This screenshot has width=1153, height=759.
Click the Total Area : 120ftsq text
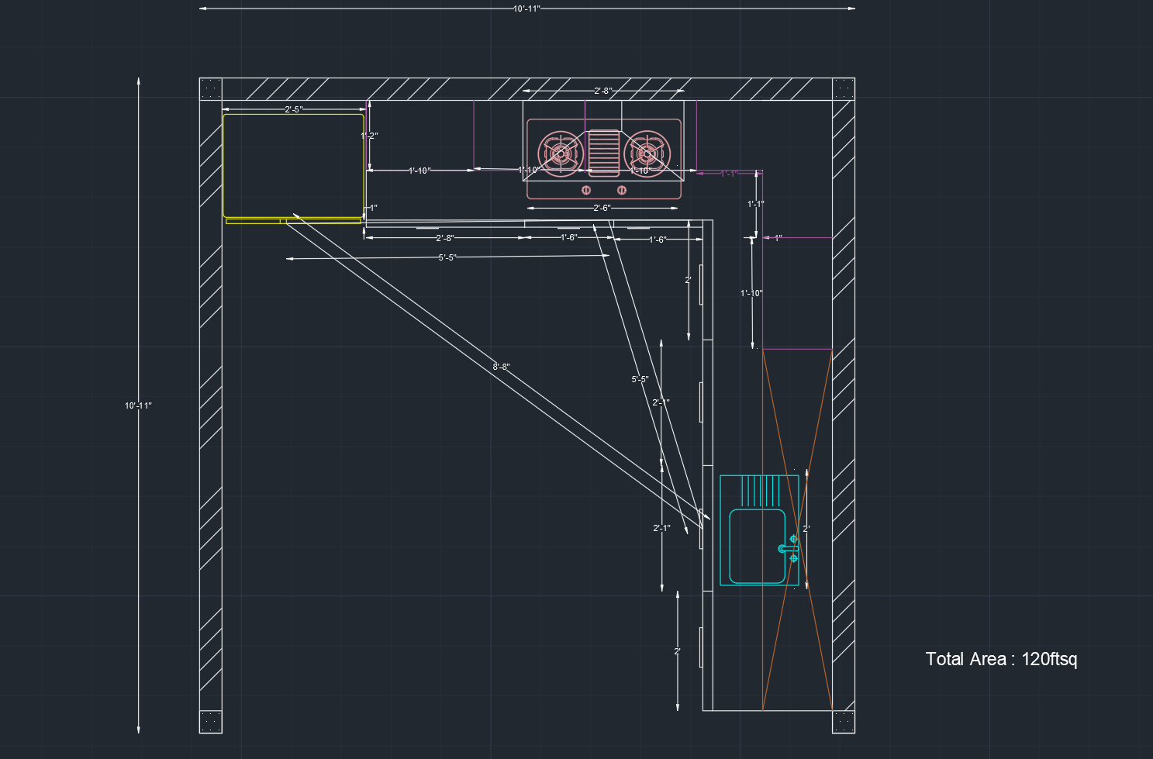1003,660
